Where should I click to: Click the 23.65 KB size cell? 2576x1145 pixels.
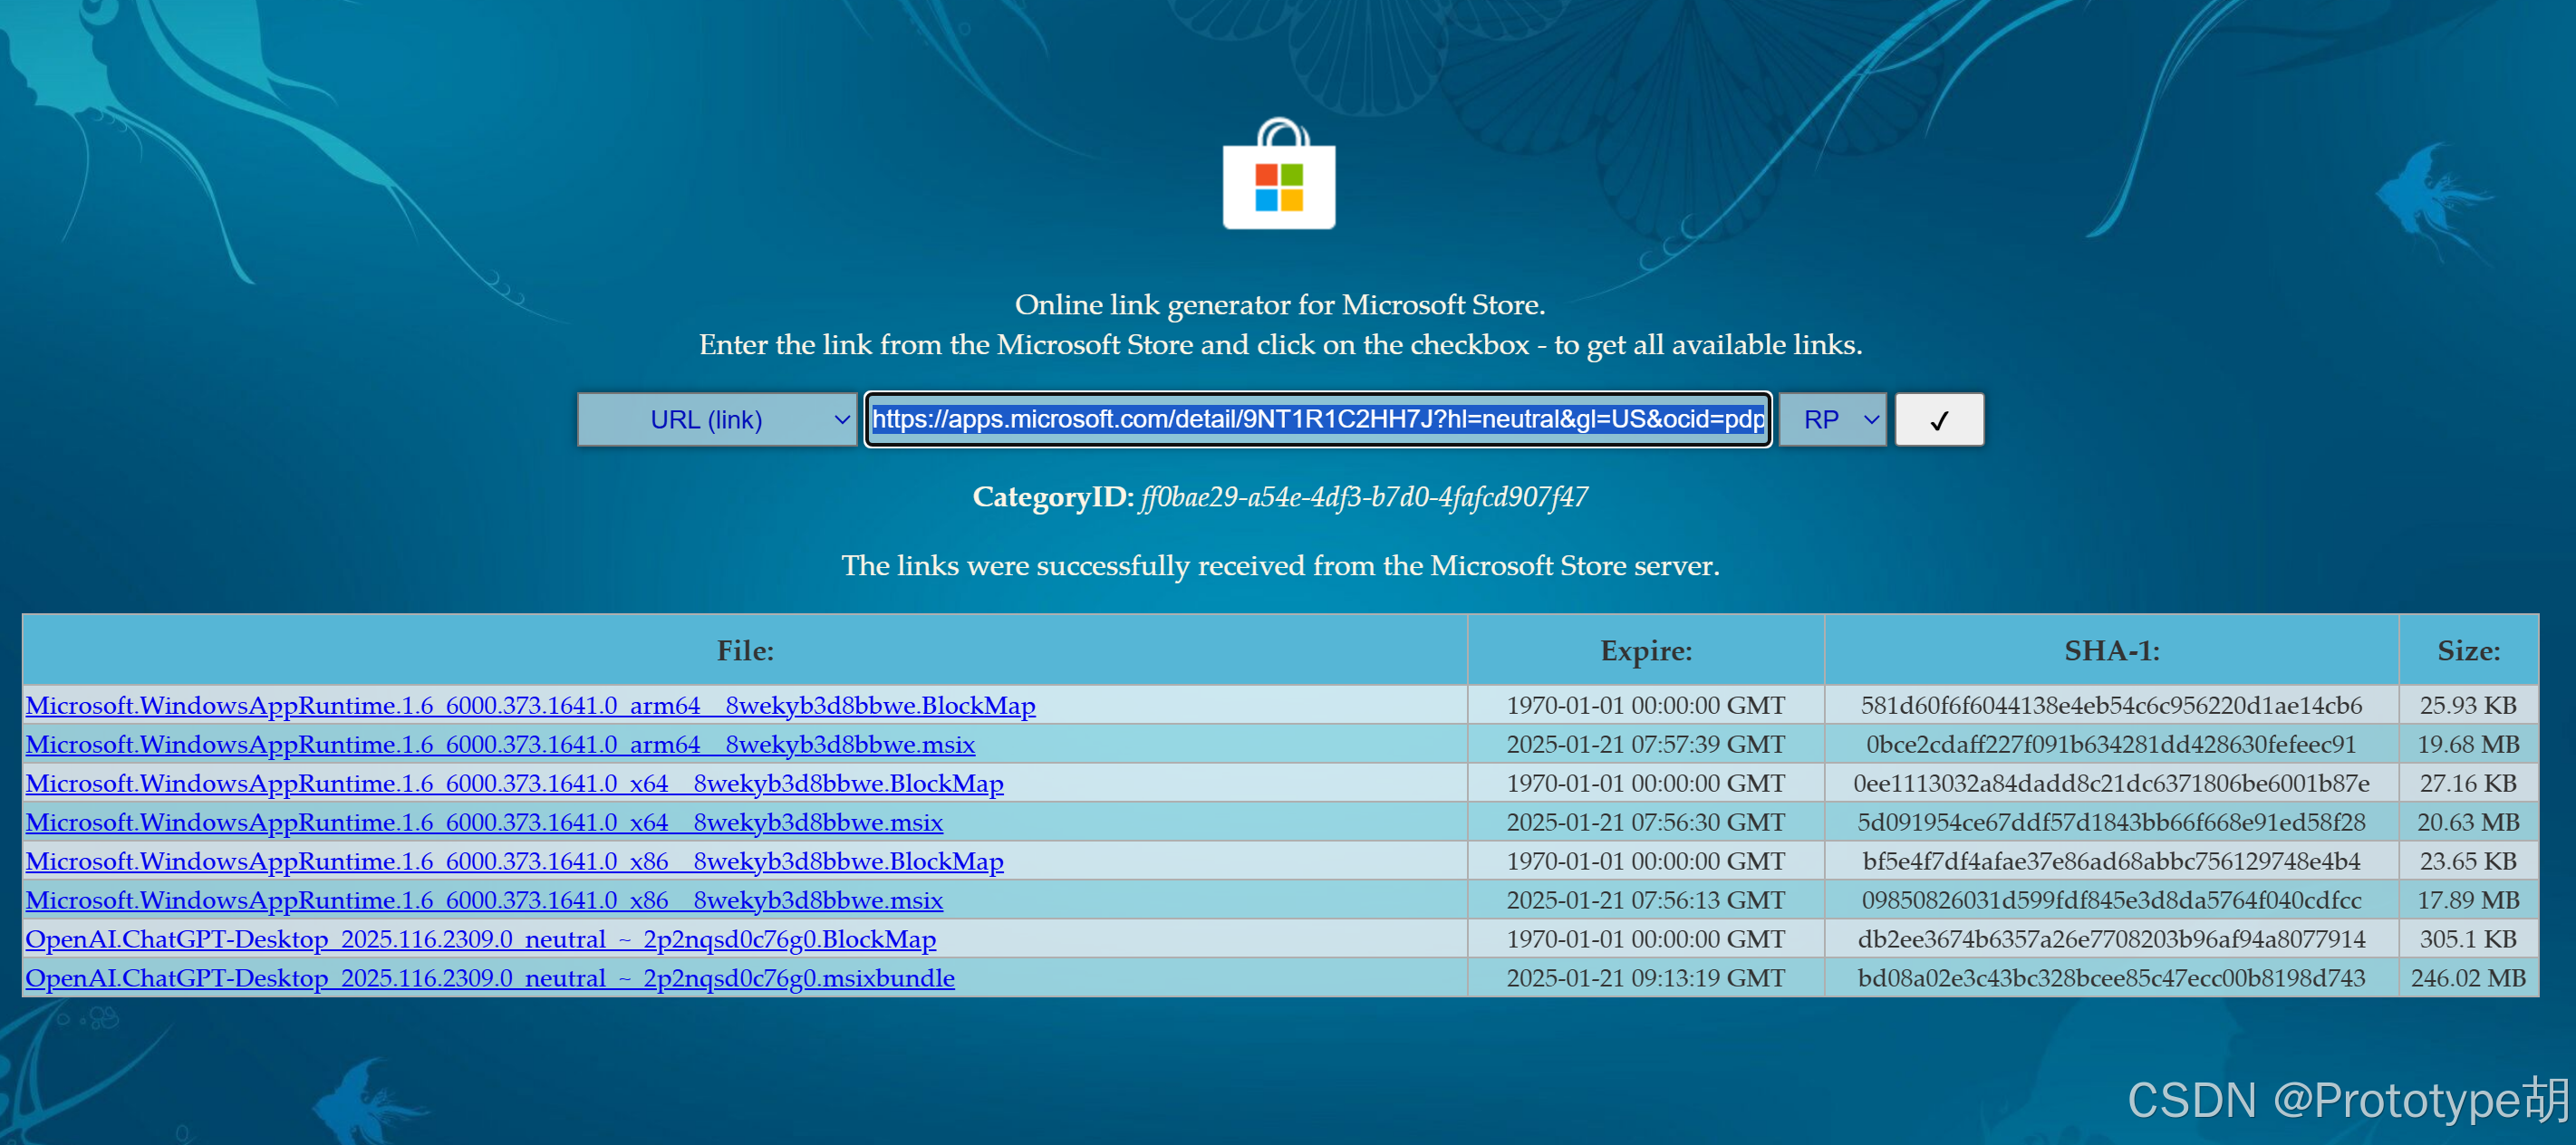click(2468, 861)
